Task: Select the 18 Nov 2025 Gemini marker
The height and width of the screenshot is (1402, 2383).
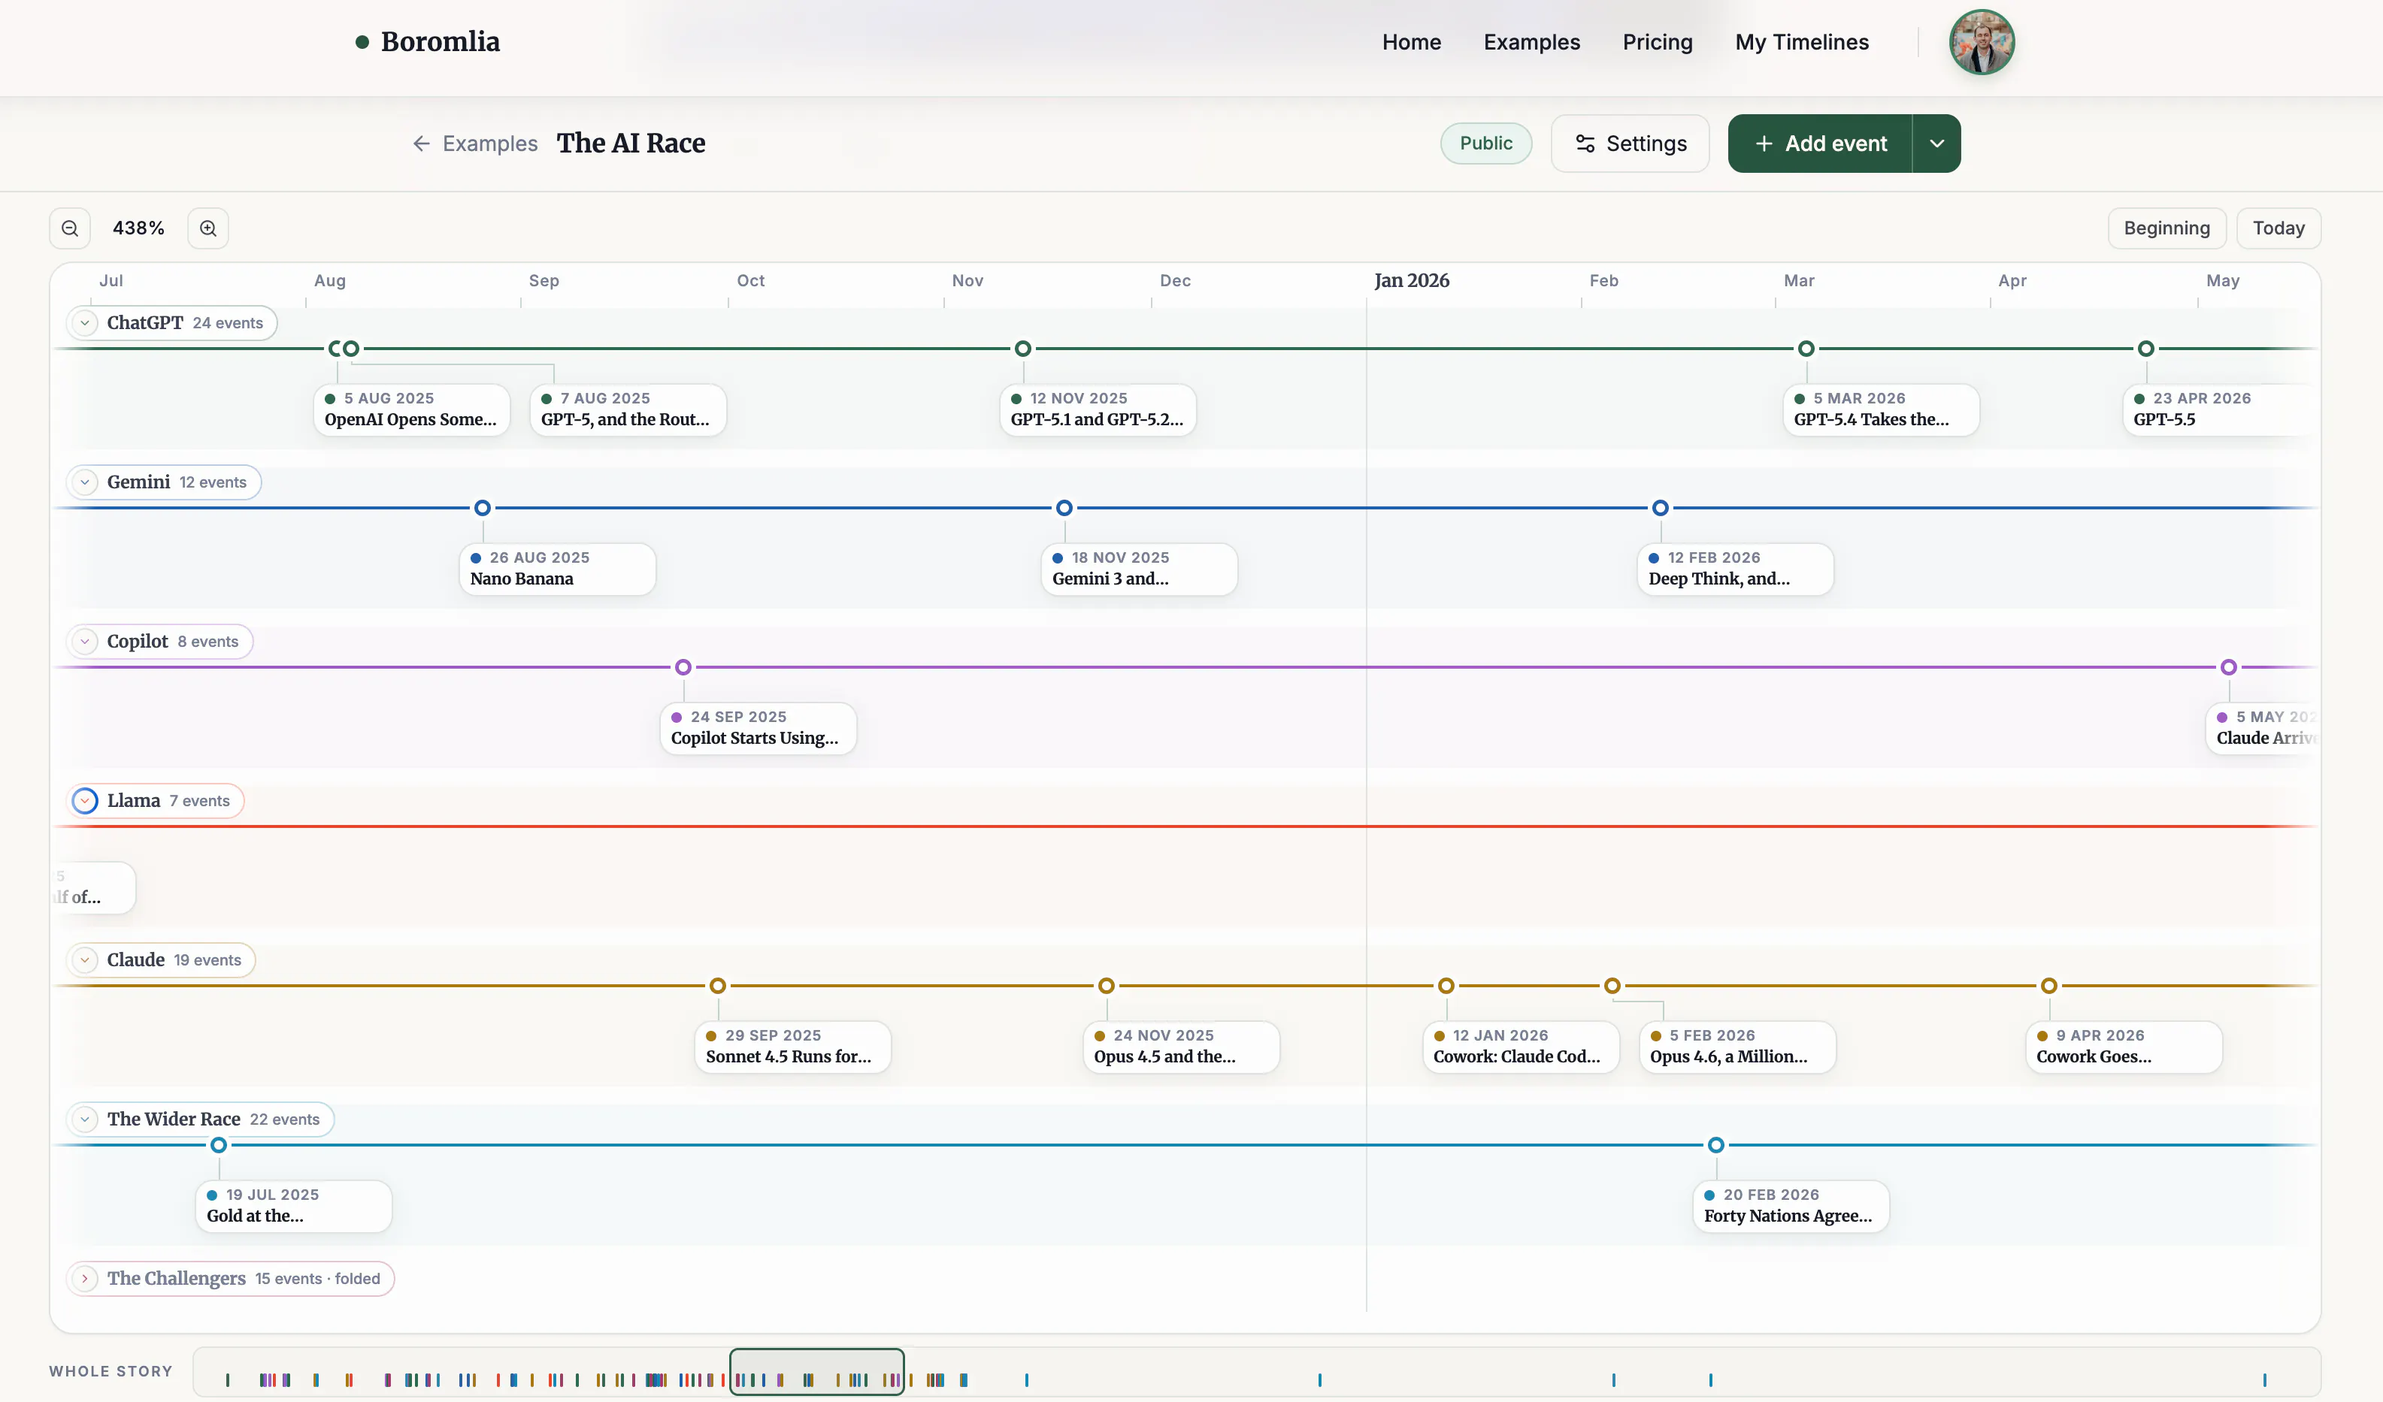Action: (x=1064, y=508)
